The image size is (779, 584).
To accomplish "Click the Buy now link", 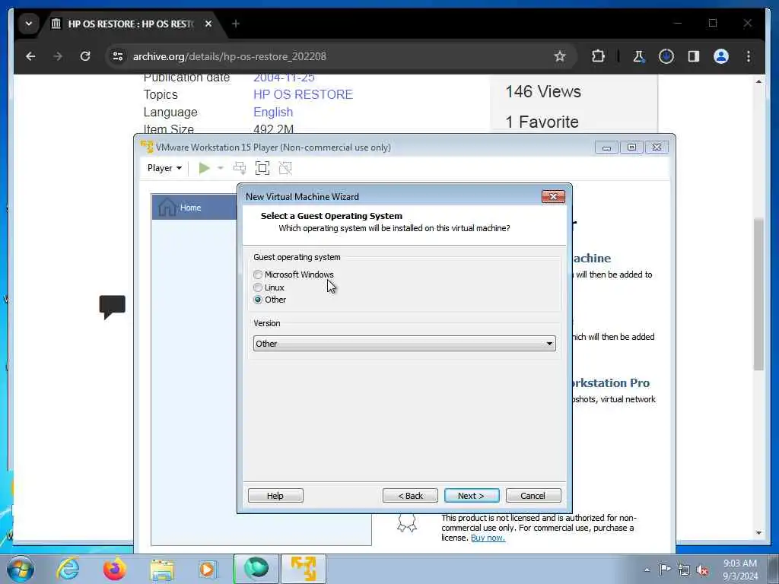I will [x=488, y=538].
